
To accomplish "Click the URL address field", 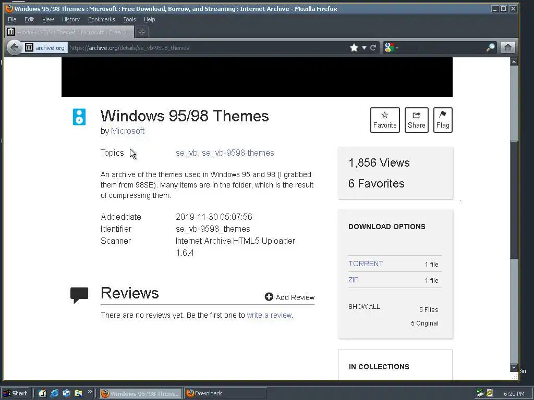I will coord(208,47).
